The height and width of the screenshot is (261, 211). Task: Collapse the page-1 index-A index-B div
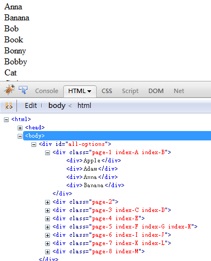(47, 153)
